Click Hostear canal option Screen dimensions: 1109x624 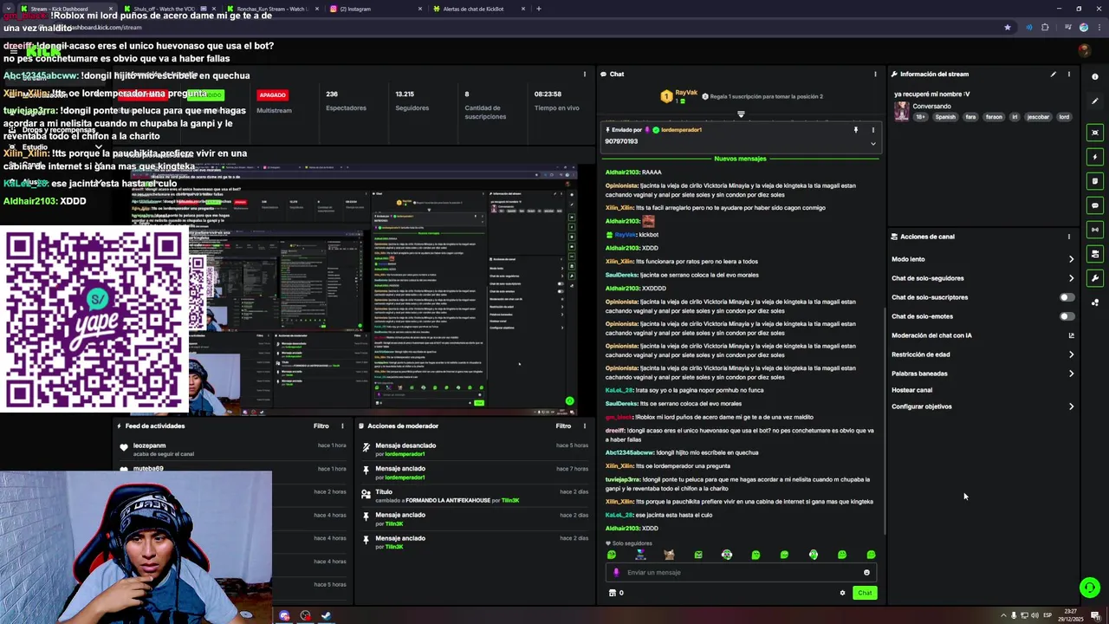coord(911,390)
